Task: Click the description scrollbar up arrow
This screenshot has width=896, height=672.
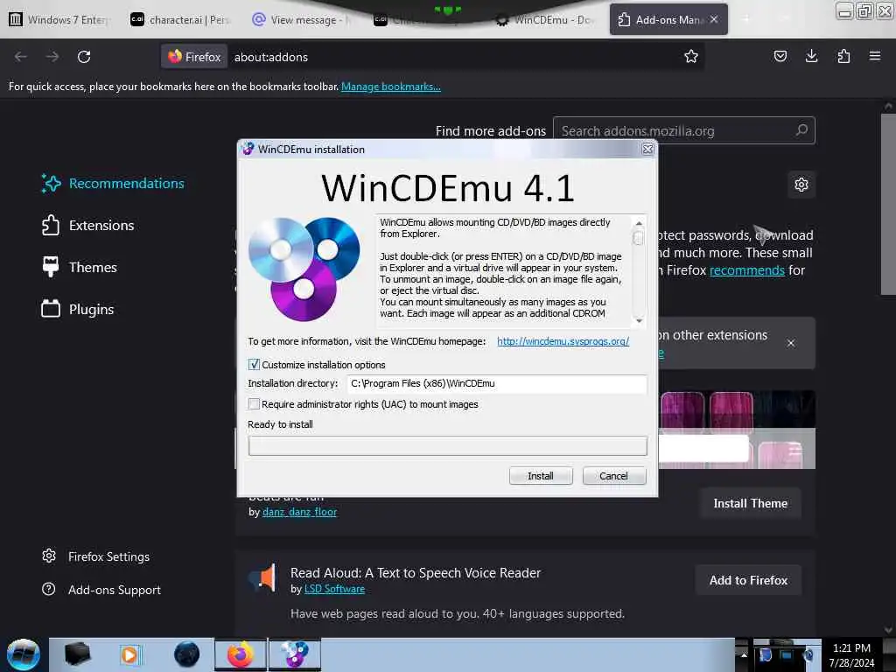Action: click(639, 223)
